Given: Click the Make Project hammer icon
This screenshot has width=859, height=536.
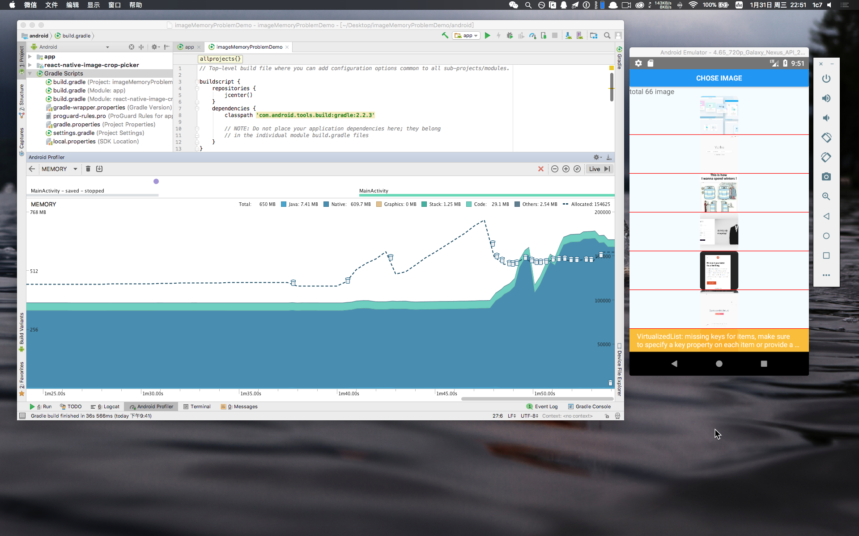Looking at the screenshot, I should coord(445,35).
